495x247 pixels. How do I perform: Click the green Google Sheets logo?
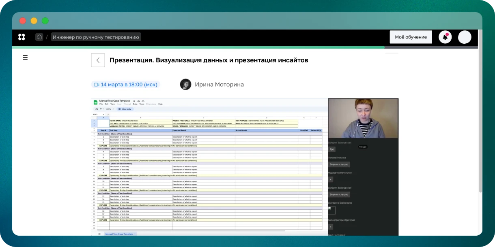tap(96, 102)
